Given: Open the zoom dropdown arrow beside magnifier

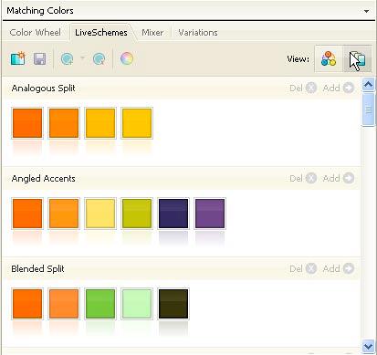Looking at the screenshot, I should tap(82, 57).
